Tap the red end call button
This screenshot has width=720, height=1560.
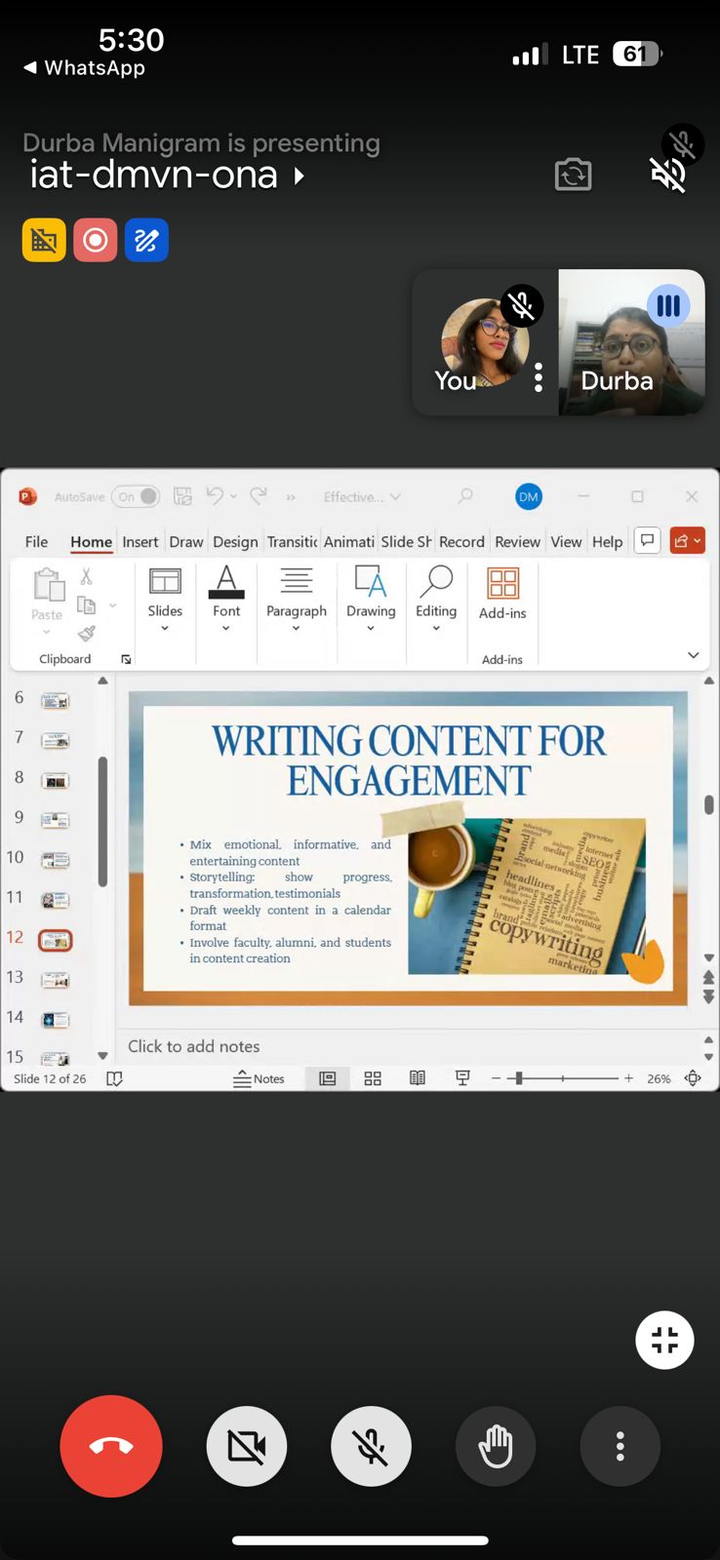point(111,1446)
